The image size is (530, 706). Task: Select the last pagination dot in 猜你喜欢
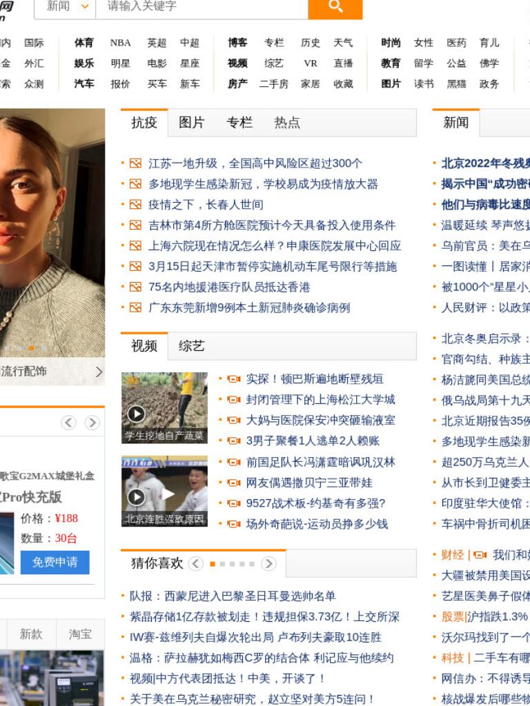tap(252, 564)
